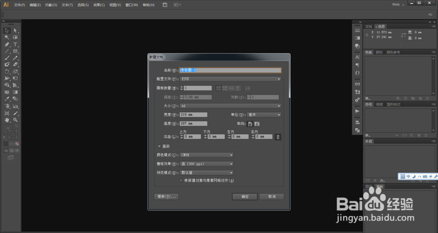
Task: Collapse the Advanced (高级) section
Action: pos(159,146)
